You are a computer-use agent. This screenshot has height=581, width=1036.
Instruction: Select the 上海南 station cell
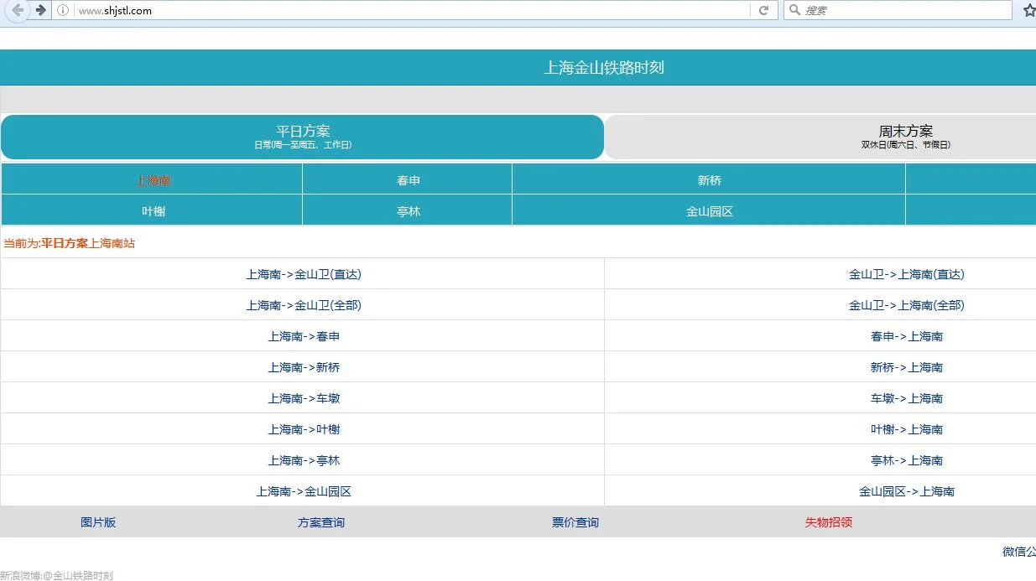tap(153, 180)
